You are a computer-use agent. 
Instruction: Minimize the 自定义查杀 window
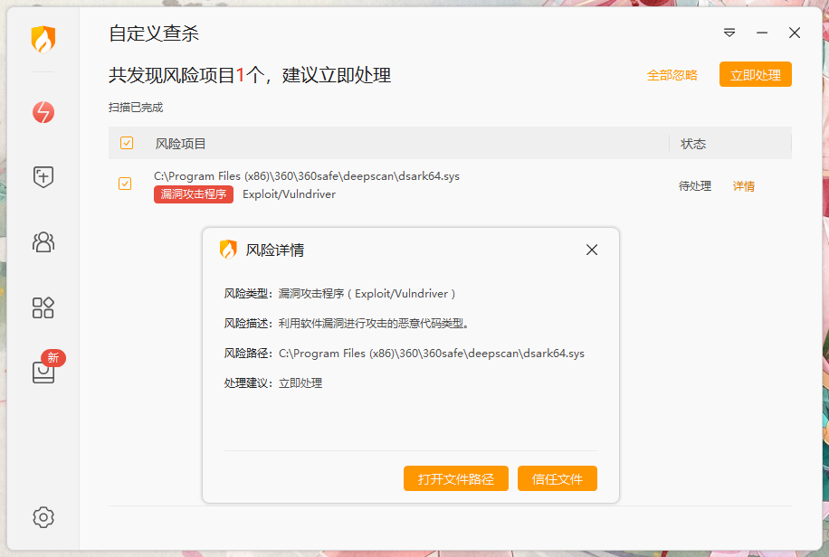762,33
